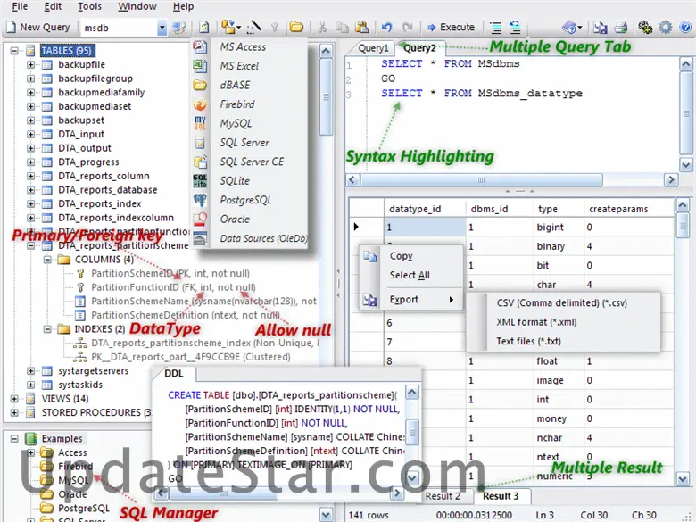Click the pencil design icon in toolbar

(254, 28)
